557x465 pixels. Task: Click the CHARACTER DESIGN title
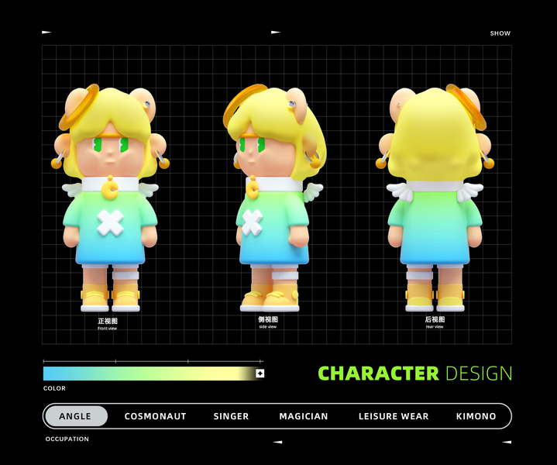[x=415, y=374]
